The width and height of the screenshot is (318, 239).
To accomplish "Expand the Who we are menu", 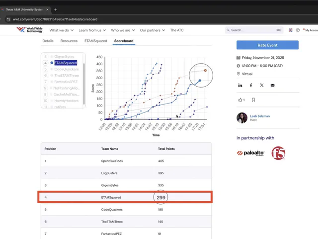I will coord(123,30).
